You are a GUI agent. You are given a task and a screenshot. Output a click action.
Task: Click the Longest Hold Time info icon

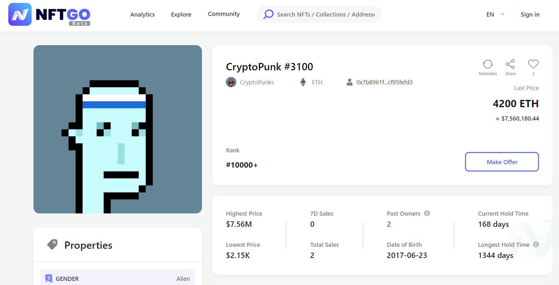point(536,245)
